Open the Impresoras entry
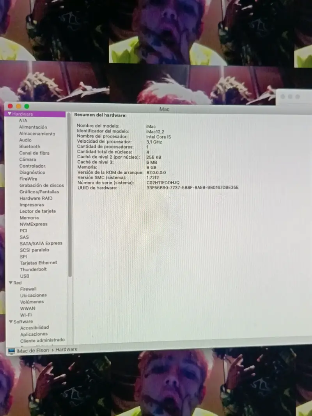This screenshot has height=416, width=312. [x=32, y=205]
